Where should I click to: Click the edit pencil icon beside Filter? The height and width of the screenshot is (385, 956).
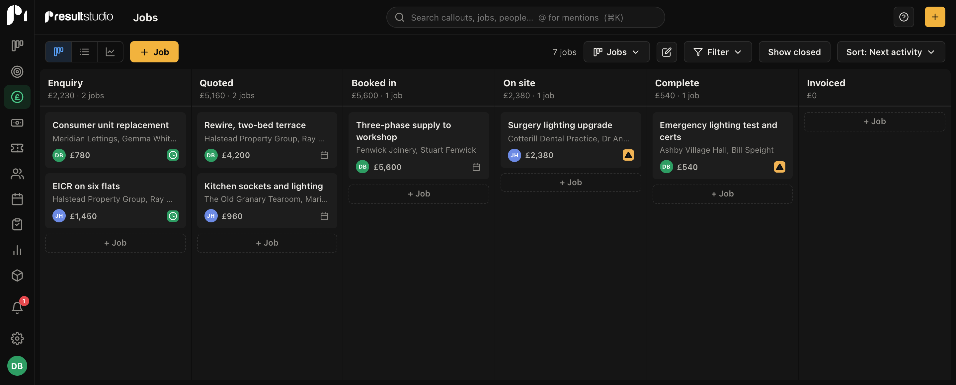point(667,52)
